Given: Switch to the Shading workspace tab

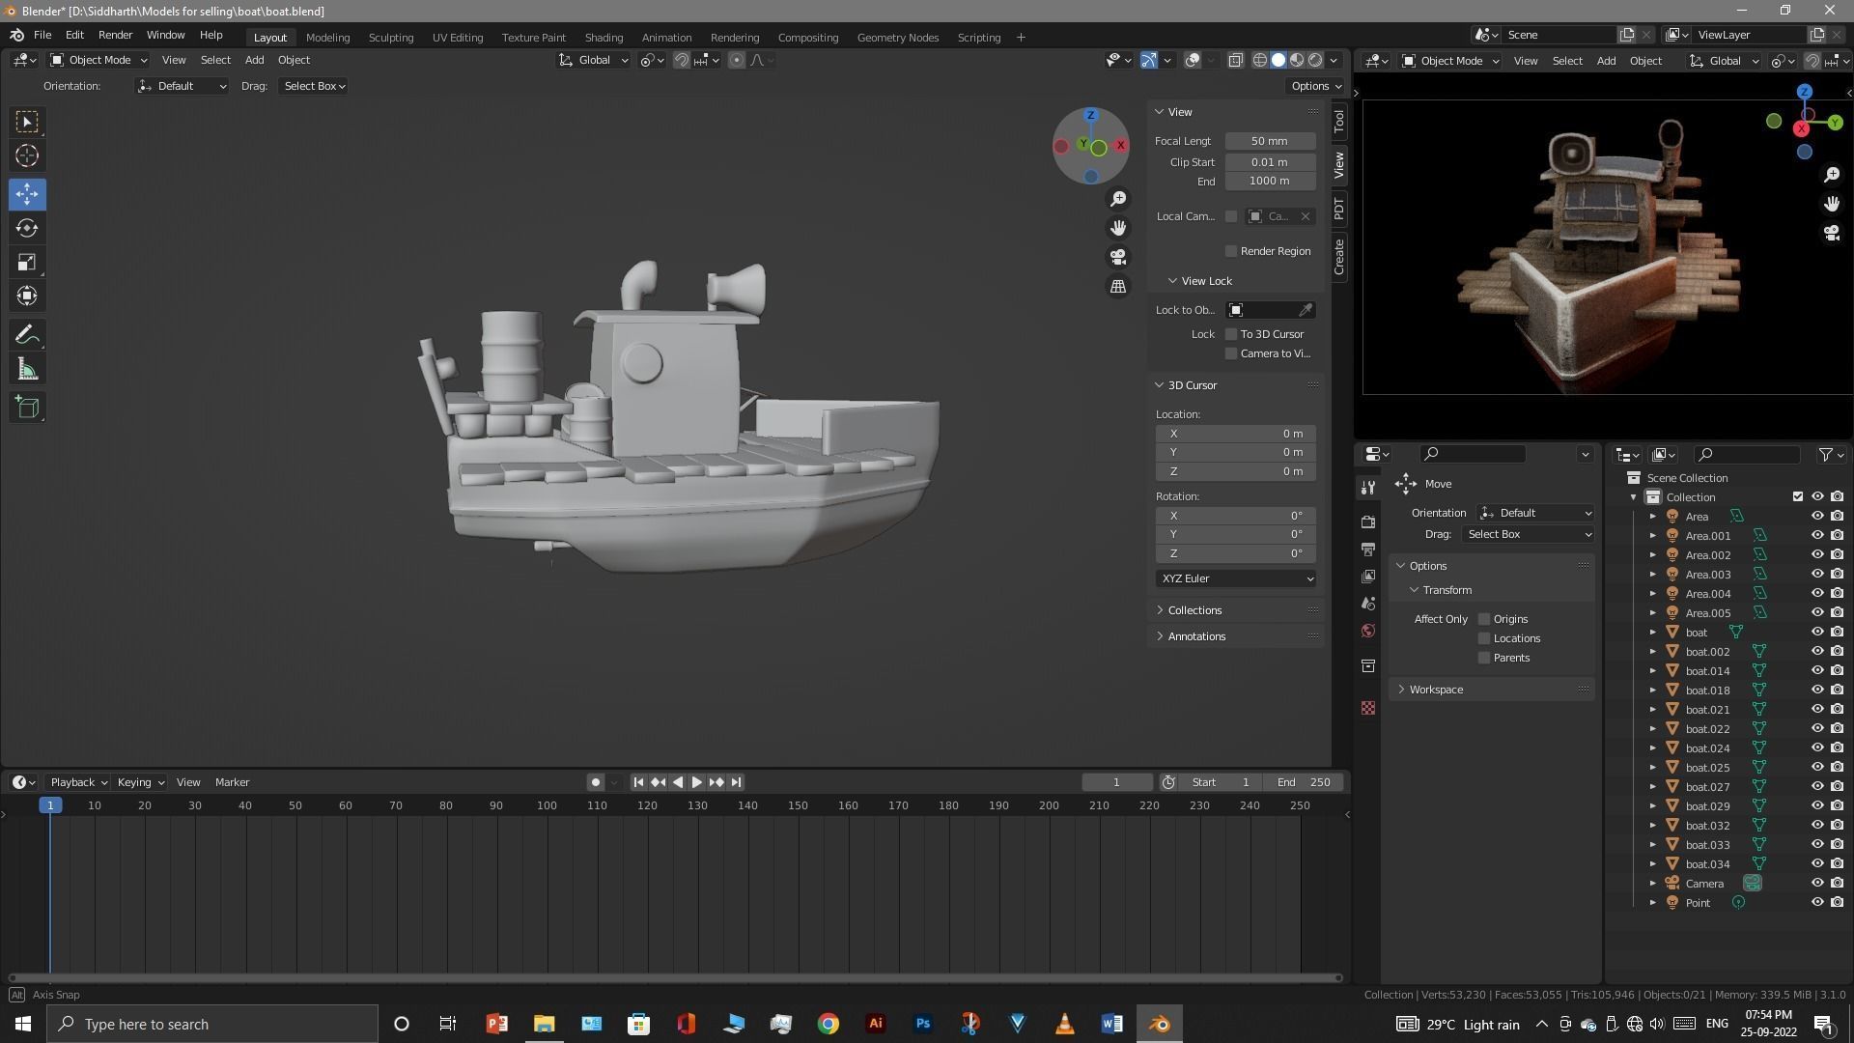Looking at the screenshot, I should point(604,38).
